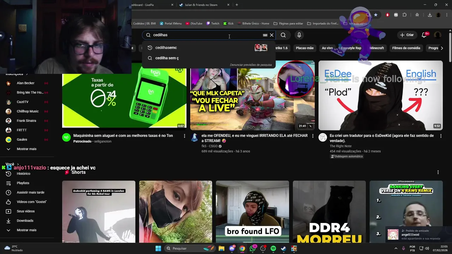The height and width of the screenshot is (254, 452).
Task: Select the Minecraft filter chip
Action: (377, 48)
